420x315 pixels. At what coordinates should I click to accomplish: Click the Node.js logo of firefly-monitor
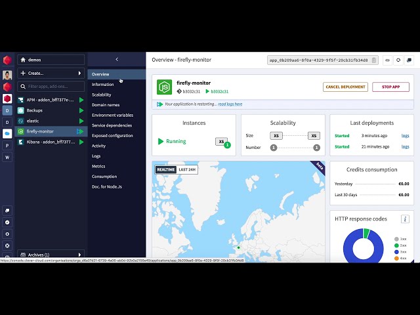pyautogui.click(x=164, y=87)
